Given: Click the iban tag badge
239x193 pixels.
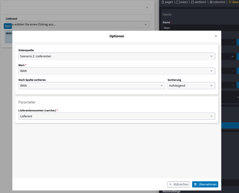Looking at the screenshot, I should (x=8, y=26).
